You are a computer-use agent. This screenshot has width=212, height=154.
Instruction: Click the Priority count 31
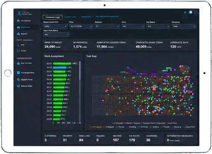(x=65, y=140)
